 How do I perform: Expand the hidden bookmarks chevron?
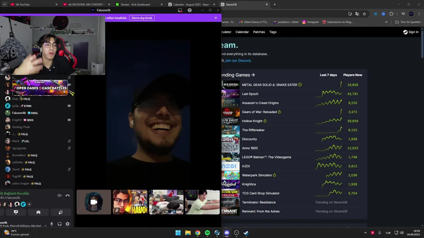tap(386, 22)
